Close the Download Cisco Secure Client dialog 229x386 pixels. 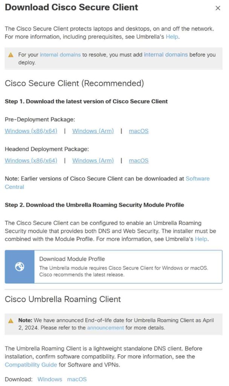point(218,8)
